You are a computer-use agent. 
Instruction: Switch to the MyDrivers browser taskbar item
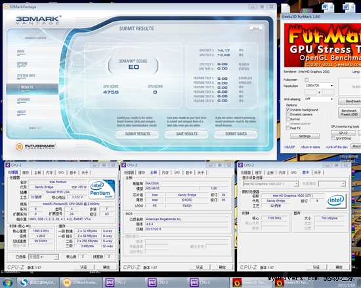pyautogui.click(x=38, y=283)
